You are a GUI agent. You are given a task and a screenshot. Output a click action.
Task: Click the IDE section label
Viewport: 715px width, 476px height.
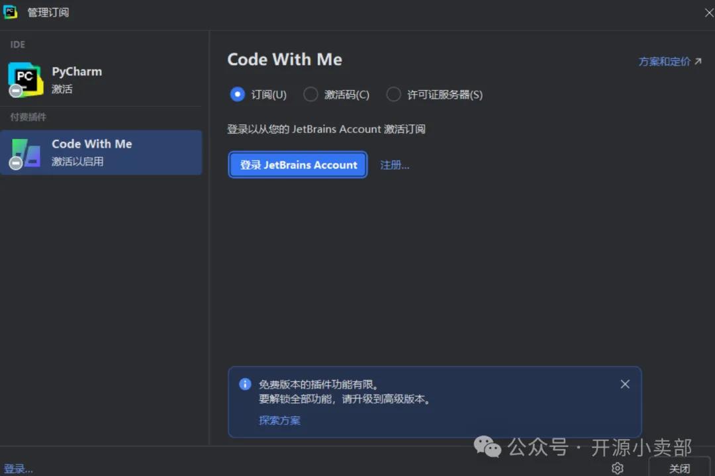[x=18, y=44]
